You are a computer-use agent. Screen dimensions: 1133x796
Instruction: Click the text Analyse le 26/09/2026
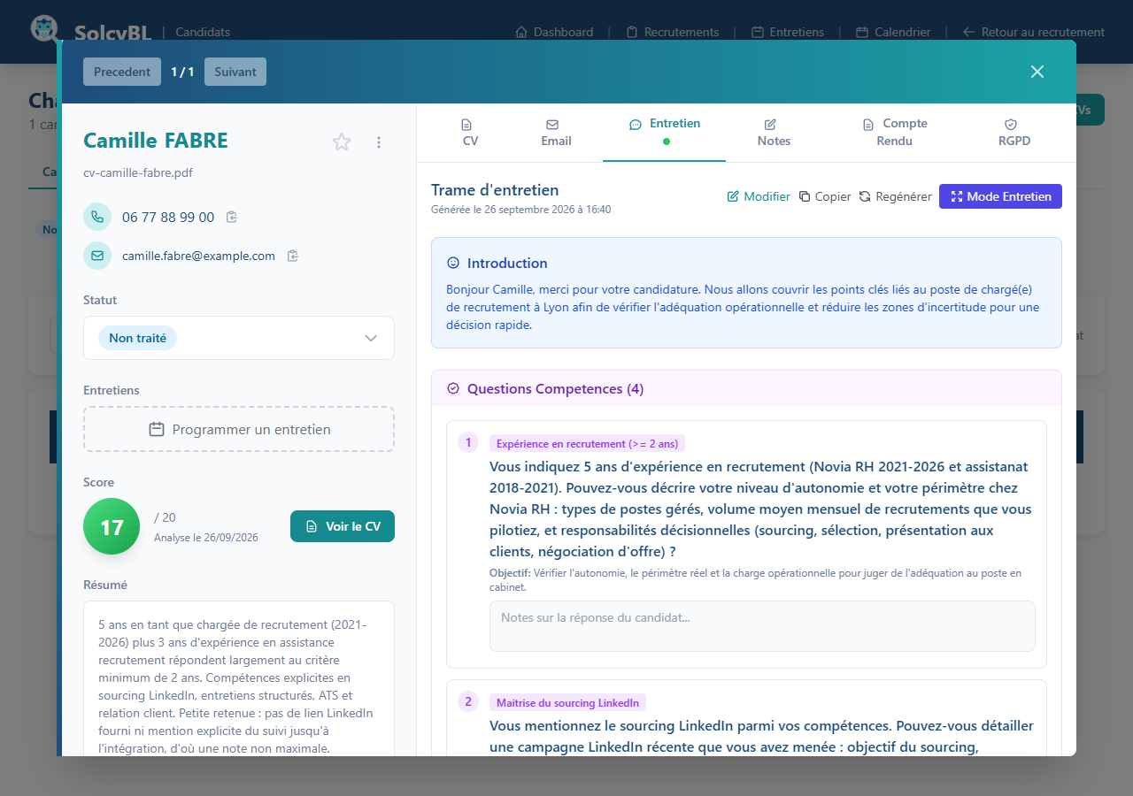[x=206, y=537]
